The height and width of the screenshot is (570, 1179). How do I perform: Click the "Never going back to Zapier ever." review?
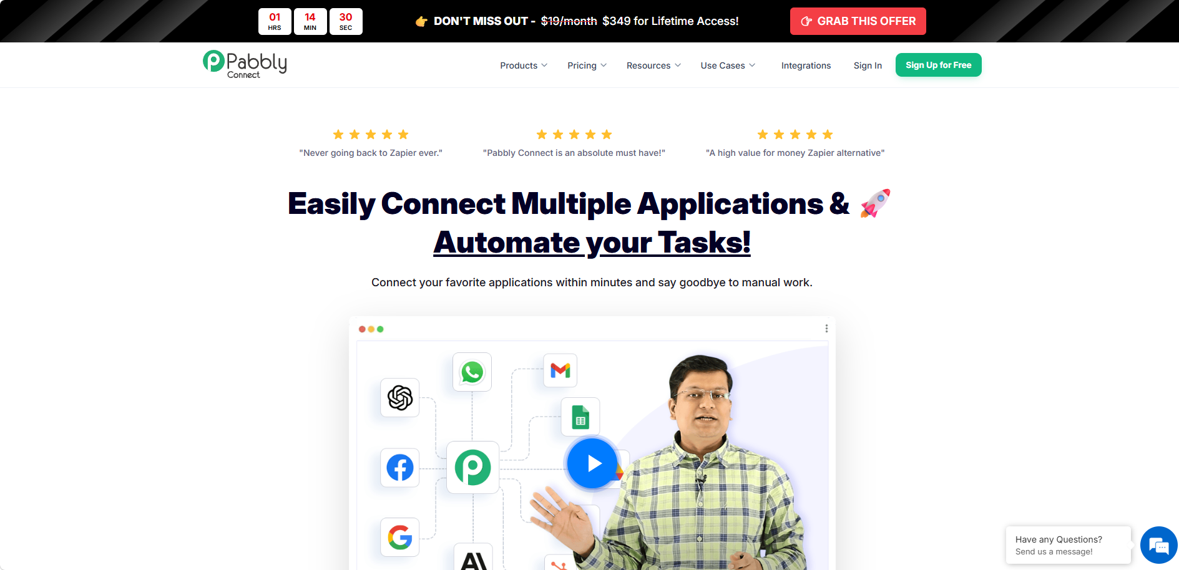pyautogui.click(x=371, y=153)
